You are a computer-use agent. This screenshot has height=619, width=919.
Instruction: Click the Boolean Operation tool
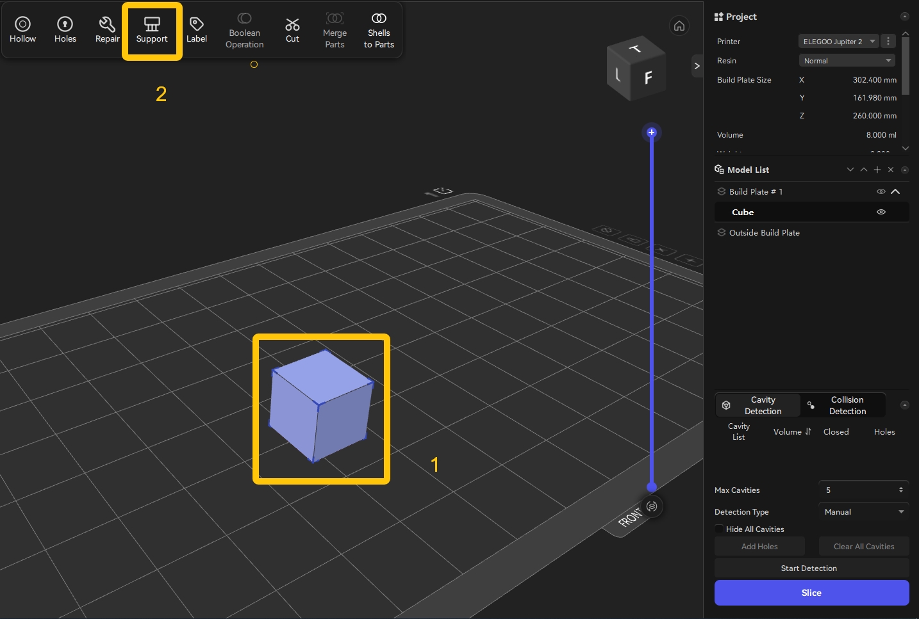(x=244, y=31)
